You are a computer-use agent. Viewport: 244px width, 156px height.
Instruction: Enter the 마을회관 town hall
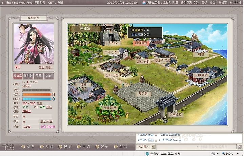[x=141, y=43]
